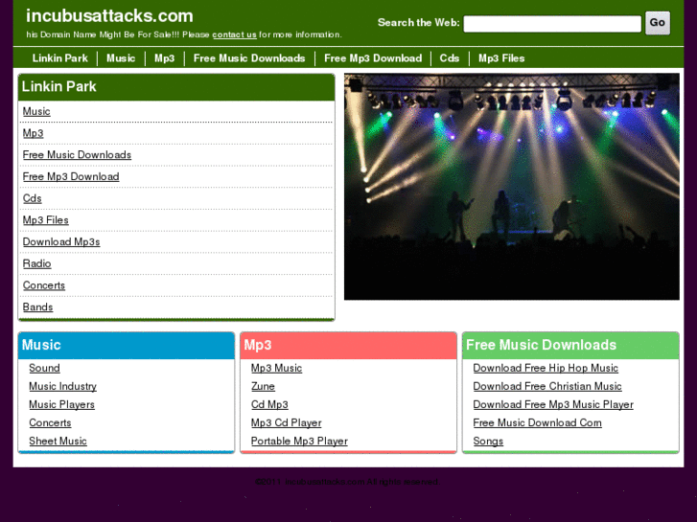Image resolution: width=697 pixels, height=522 pixels.
Task: Open the Portable Mp3 Player link
Action: [299, 442]
